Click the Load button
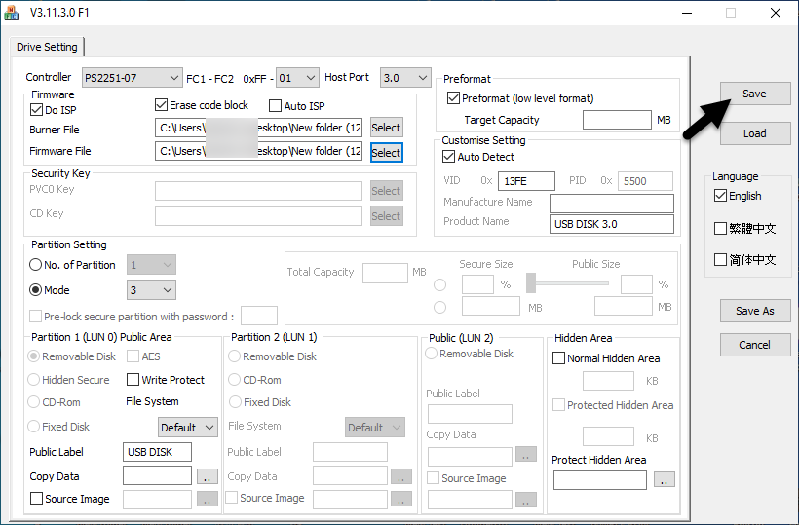The width and height of the screenshot is (799, 525). [x=755, y=133]
